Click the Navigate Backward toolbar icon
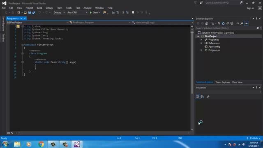Viewport: 263px width, 148px height. [7, 13]
